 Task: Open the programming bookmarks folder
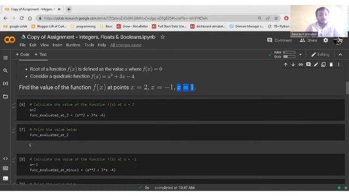pyautogui.click(x=83, y=27)
